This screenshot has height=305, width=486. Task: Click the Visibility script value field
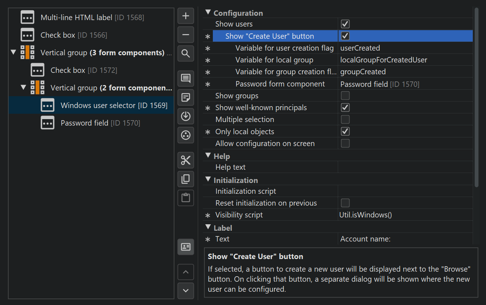pos(405,215)
